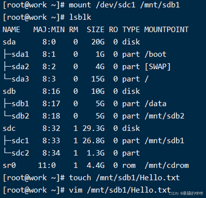
Task: Click the sr0 rom device name
Action: coord(9,165)
